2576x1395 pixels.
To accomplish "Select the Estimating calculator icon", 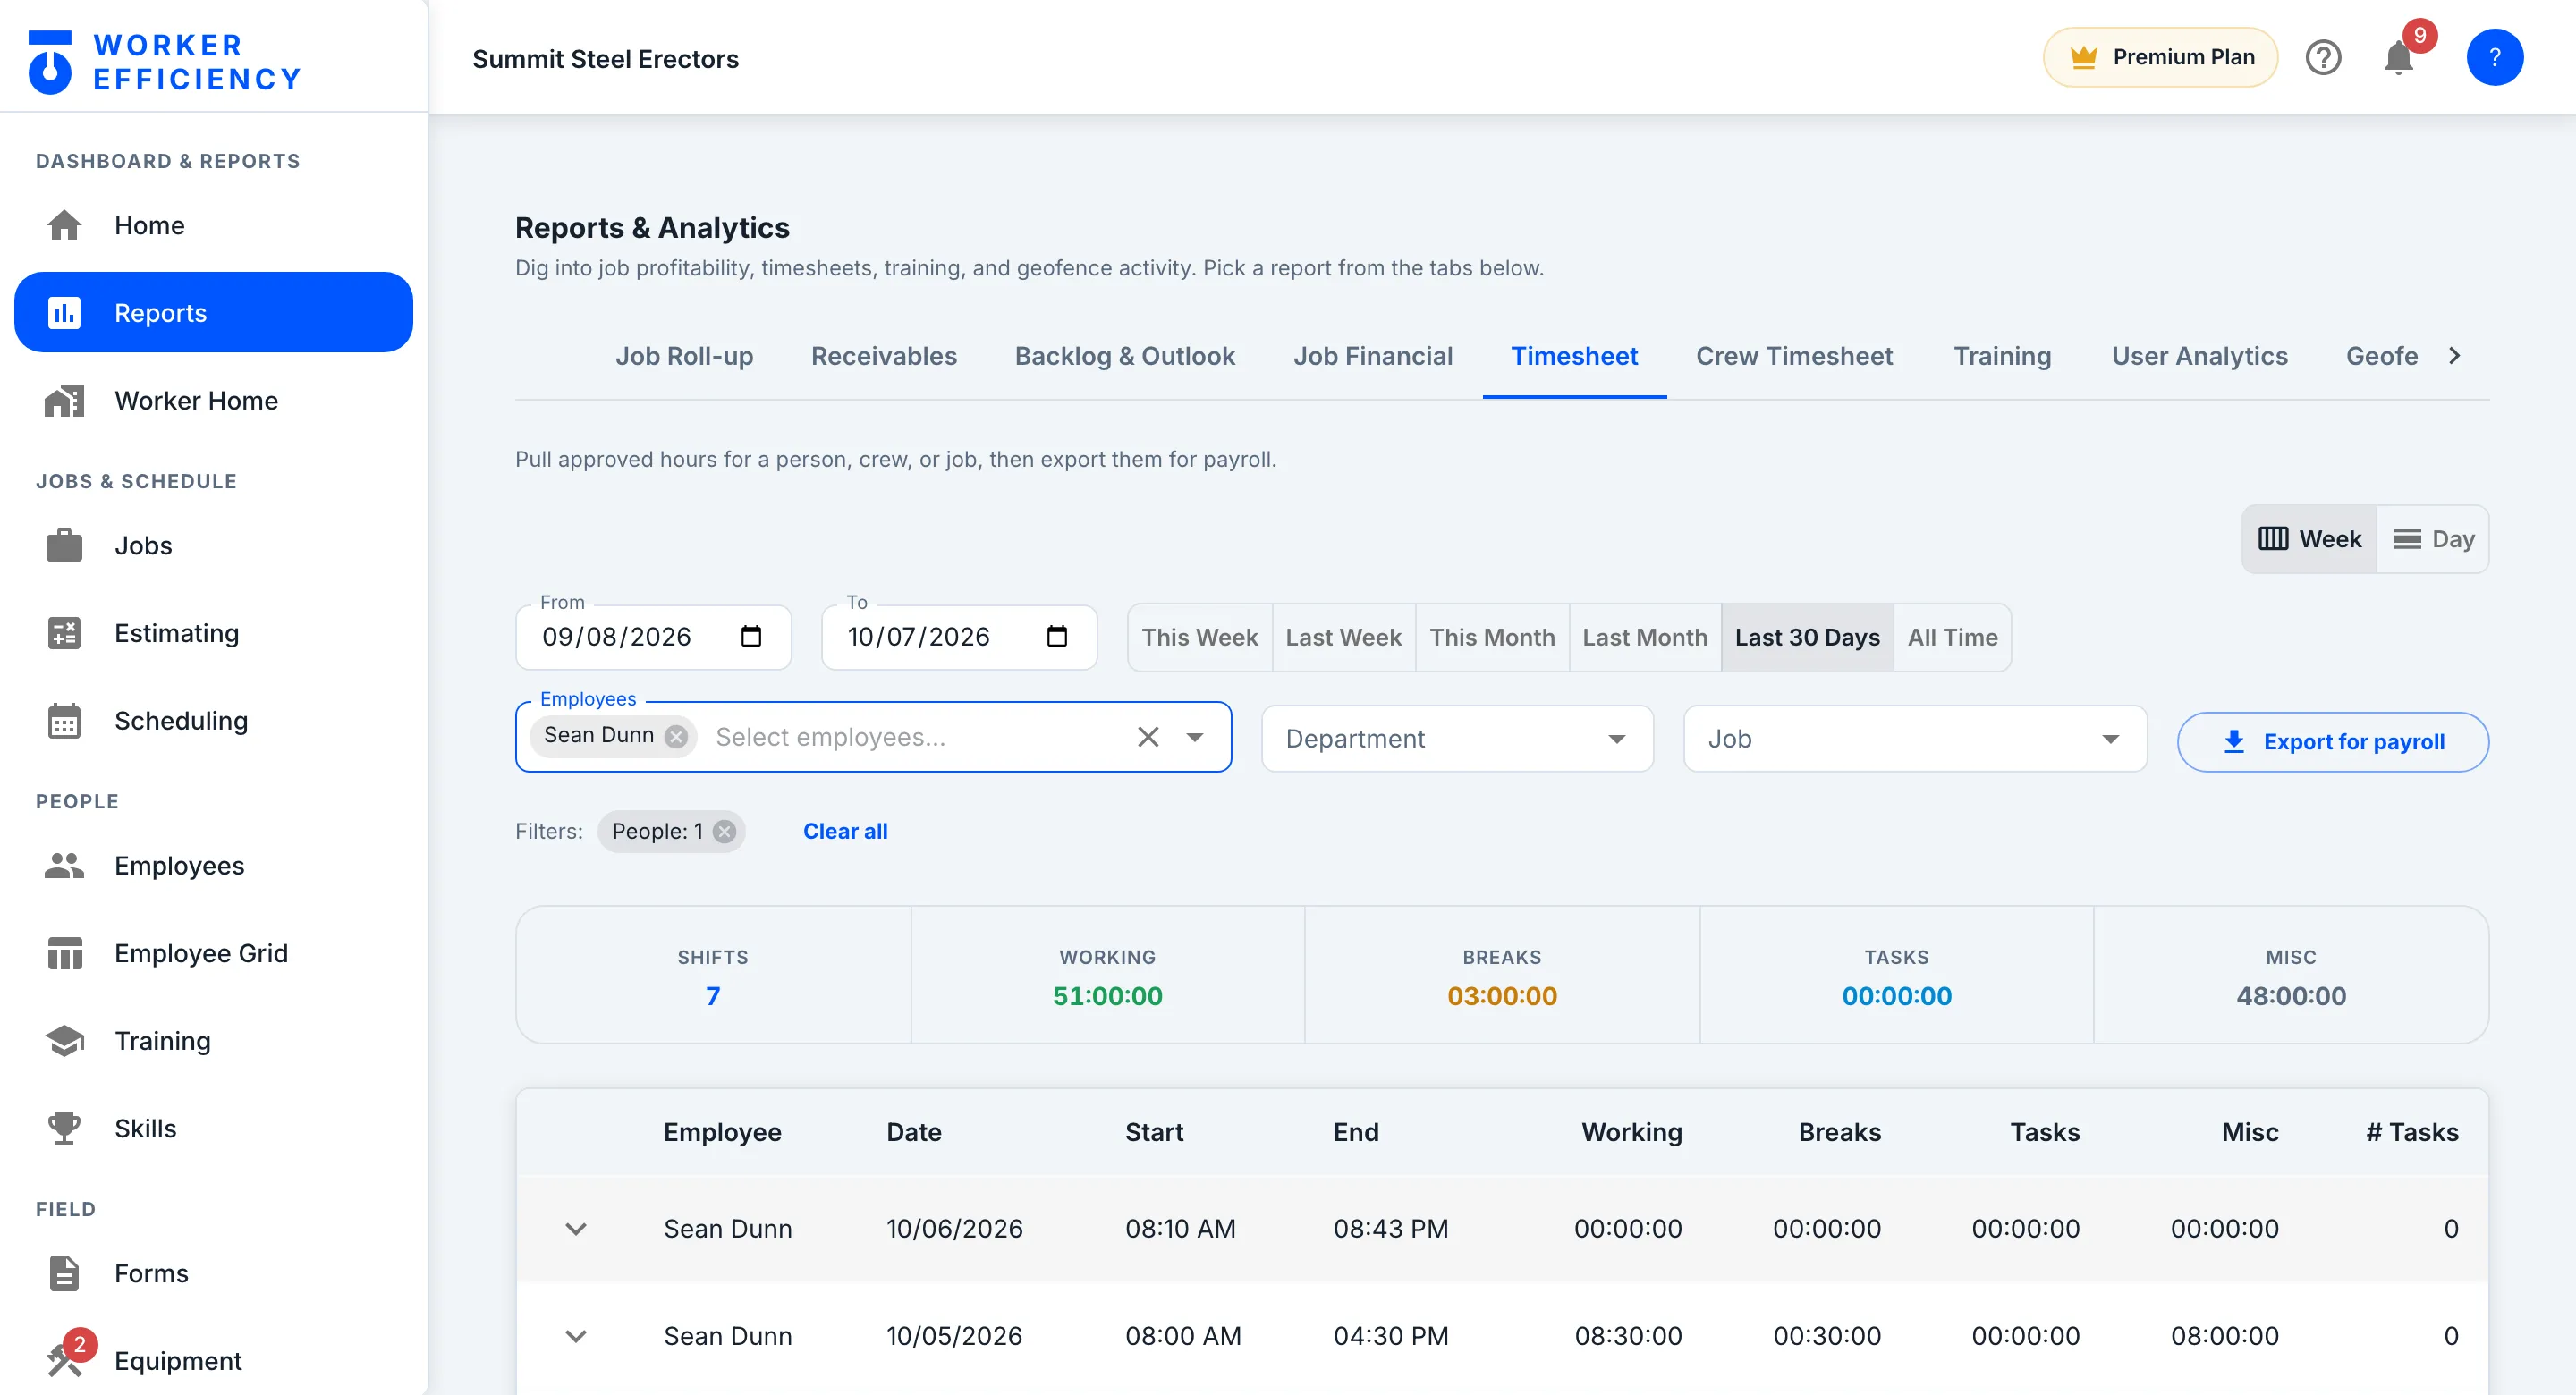I will coord(64,633).
